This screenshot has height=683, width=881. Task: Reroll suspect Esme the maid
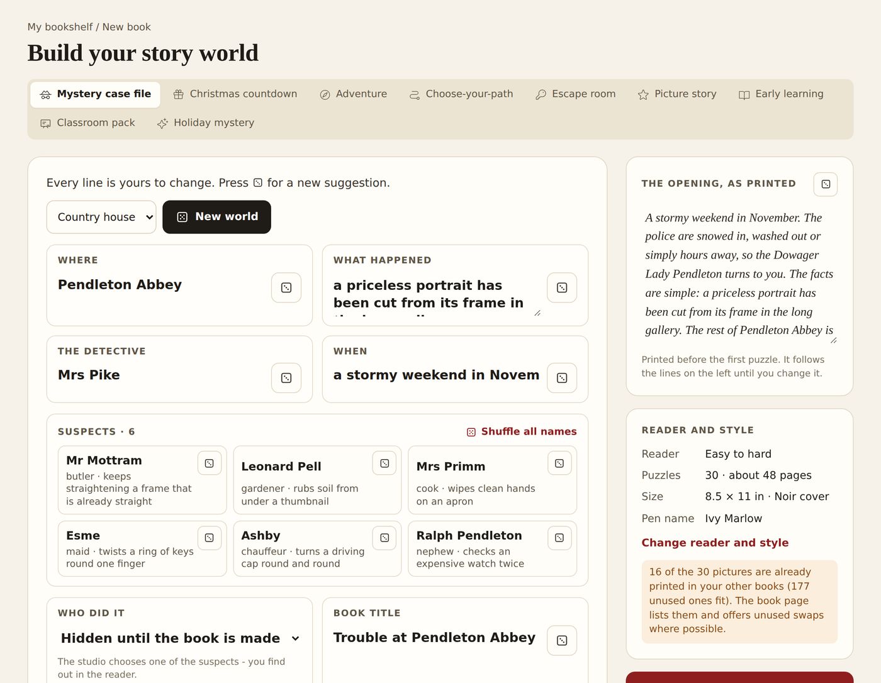tap(210, 538)
